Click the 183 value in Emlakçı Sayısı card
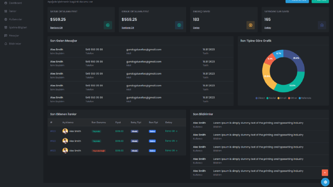The image size is (333, 187). point(196,20)
